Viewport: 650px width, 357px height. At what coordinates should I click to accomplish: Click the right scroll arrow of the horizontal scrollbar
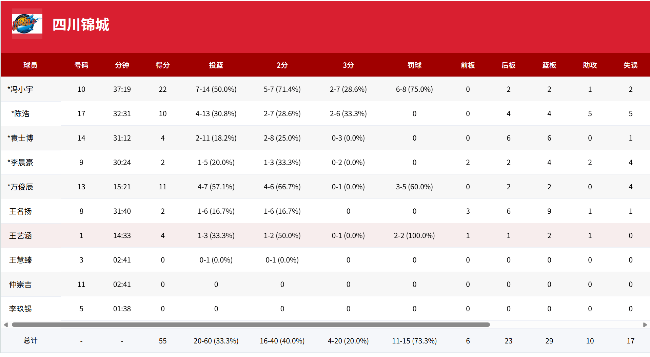645,325
